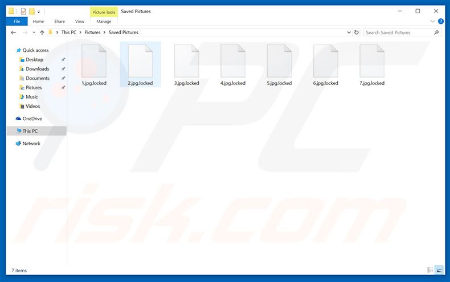Click the 4.jpg.locked file name

click(233, 83)
